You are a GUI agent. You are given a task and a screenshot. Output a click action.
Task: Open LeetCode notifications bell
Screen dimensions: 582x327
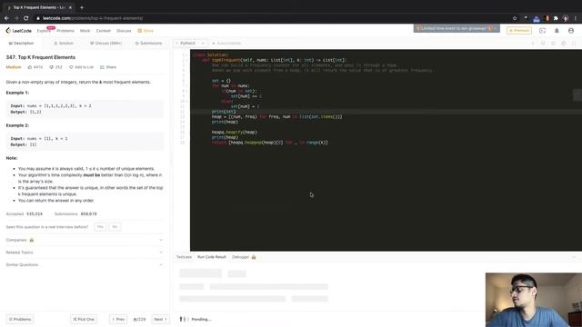pyautogui.click(x=557, y=31)
